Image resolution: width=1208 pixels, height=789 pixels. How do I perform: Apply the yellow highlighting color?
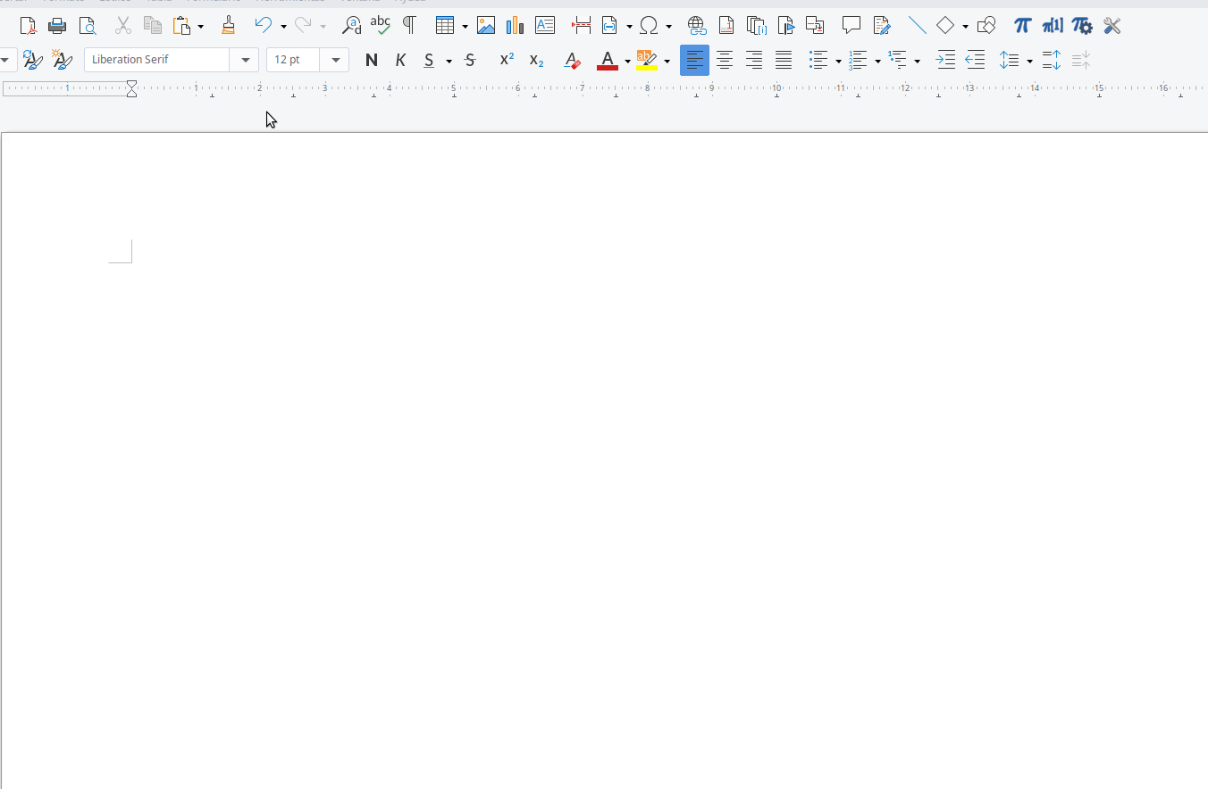[x=647, y=60]
